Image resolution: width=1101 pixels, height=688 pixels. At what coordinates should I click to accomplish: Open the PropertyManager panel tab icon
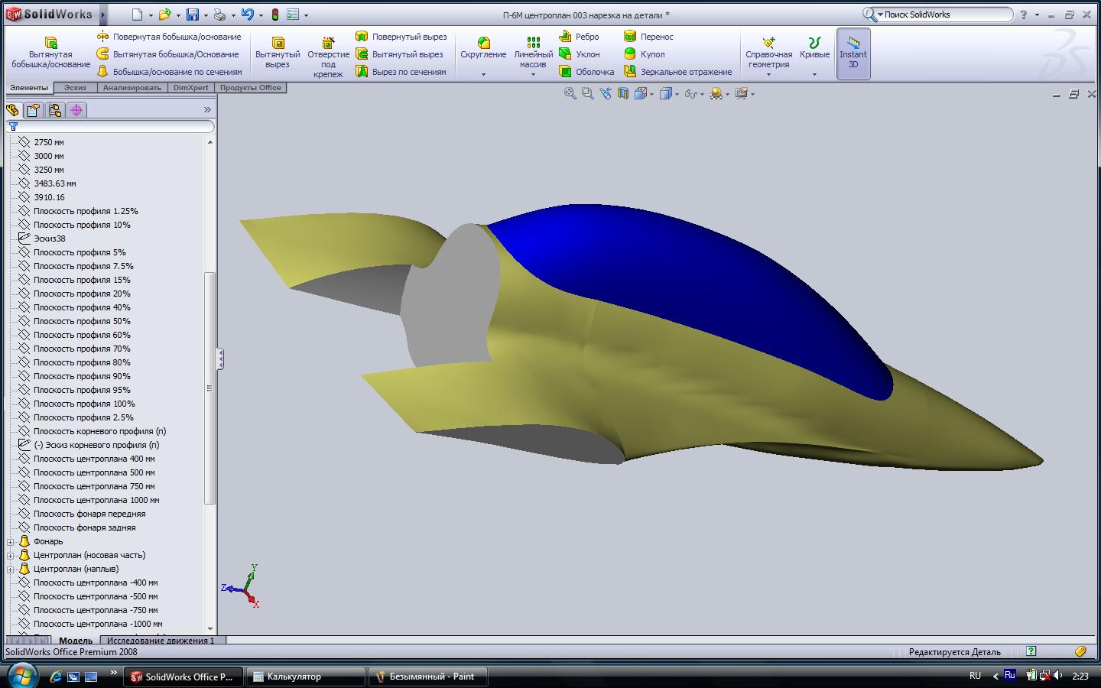[34, 110]
